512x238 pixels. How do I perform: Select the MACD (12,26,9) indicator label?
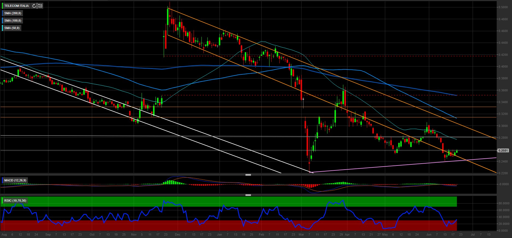[x=15, y=180]
